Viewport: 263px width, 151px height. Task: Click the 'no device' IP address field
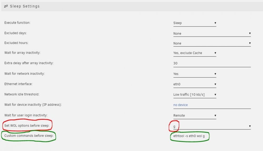pos(212,105)
